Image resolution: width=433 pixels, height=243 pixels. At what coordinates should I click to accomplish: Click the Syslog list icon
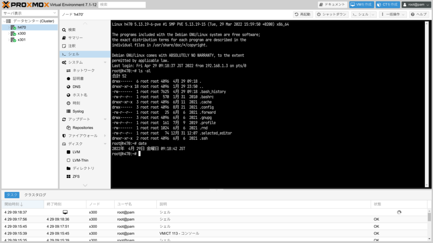click(69, 111)
